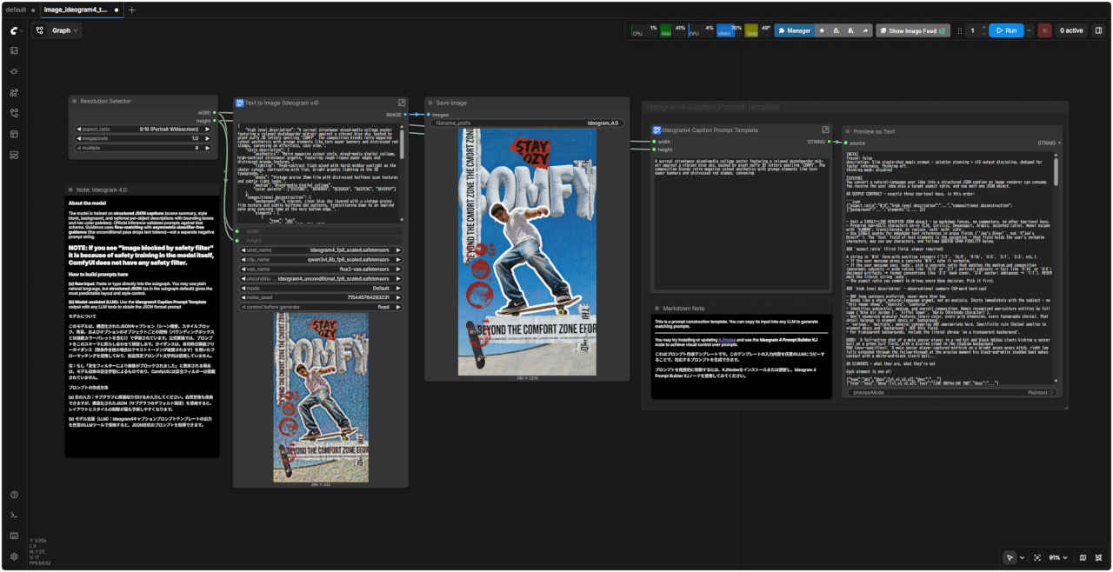This screenshot has height=572, width=1113.
Task: Toggle the previewMode Plaintext switch
Action: [950, 393]
